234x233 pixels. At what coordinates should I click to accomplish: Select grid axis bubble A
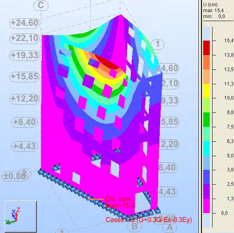click(x=170, y=227)
